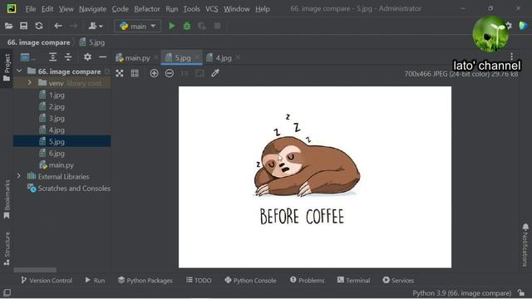
Task: Close the 5.jpg tab
Action: tap(197, 57)
